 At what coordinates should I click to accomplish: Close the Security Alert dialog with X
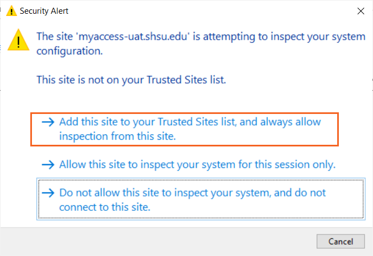pos(360,11)
